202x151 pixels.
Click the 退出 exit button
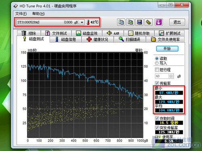click(177, 22)
